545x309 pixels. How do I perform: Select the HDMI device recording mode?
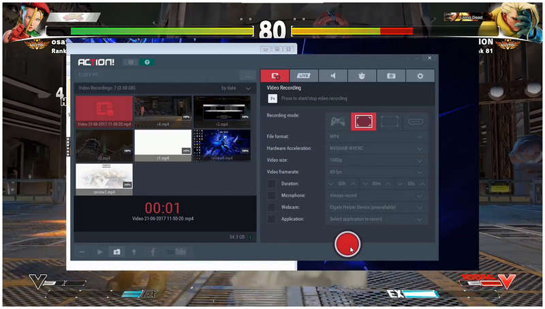(416, 121)
